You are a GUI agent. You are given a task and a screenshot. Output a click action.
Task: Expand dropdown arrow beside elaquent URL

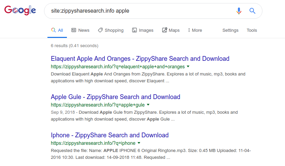188,67
